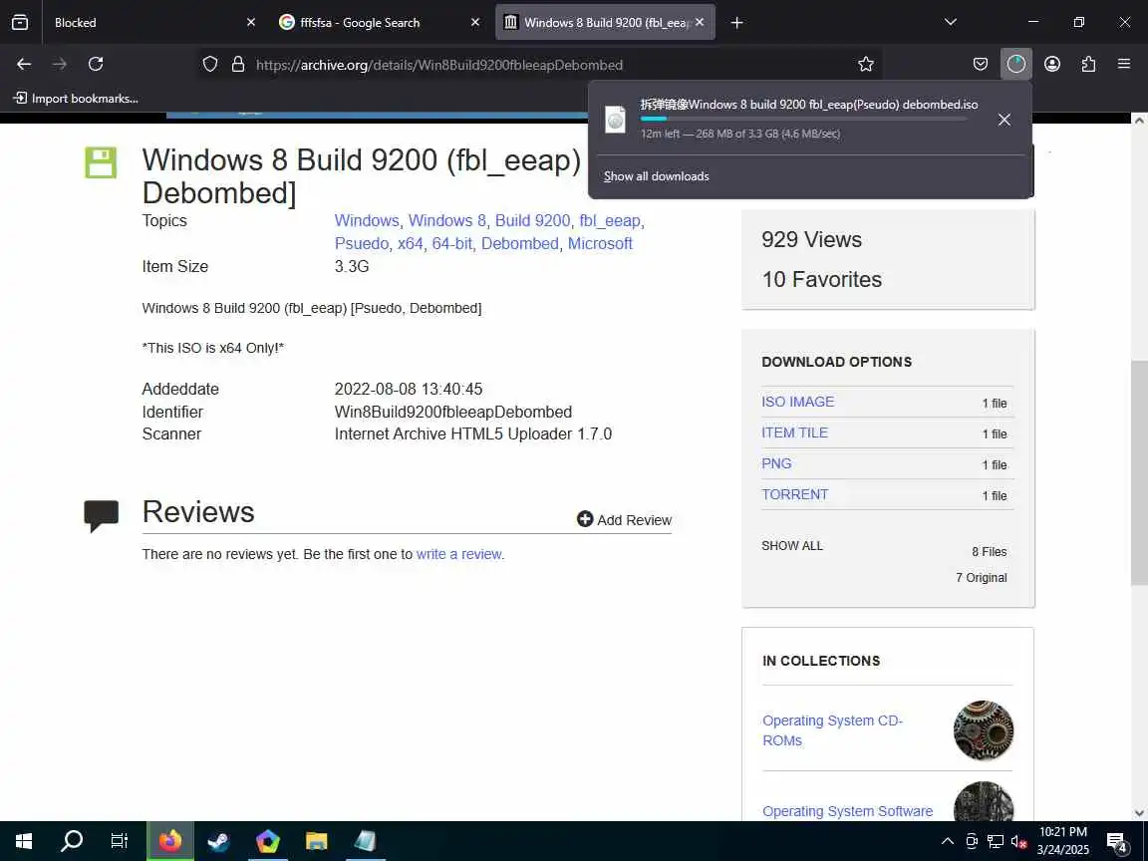Image resolution: width=1148 pixels, height=861 pixels.
Task: Open the fbl_eeap topic link
Action: [x=610, y=220]
